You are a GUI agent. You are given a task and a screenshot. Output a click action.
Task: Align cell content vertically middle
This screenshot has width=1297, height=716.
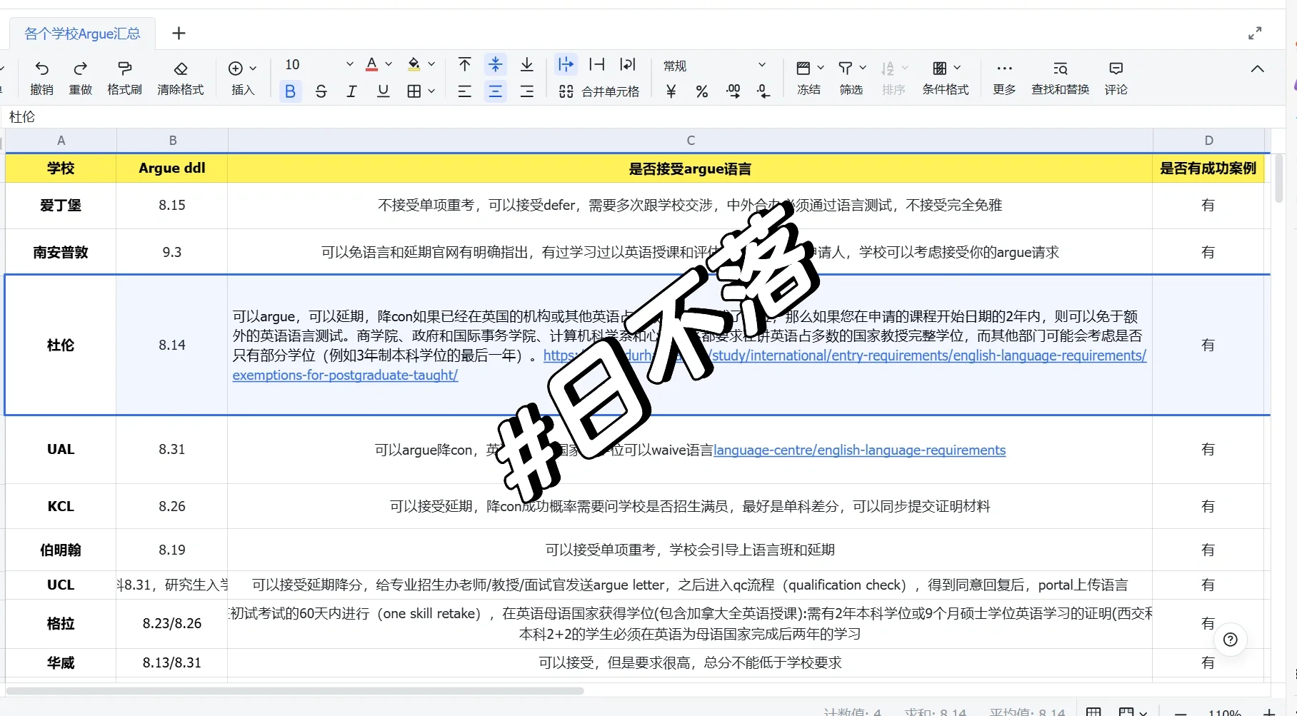click(x=495, y=64)
